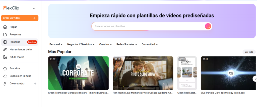This screenshot has width=257, height=107.
Task: Click the Herramientas de IA magic wand icon
Action: 5,50
